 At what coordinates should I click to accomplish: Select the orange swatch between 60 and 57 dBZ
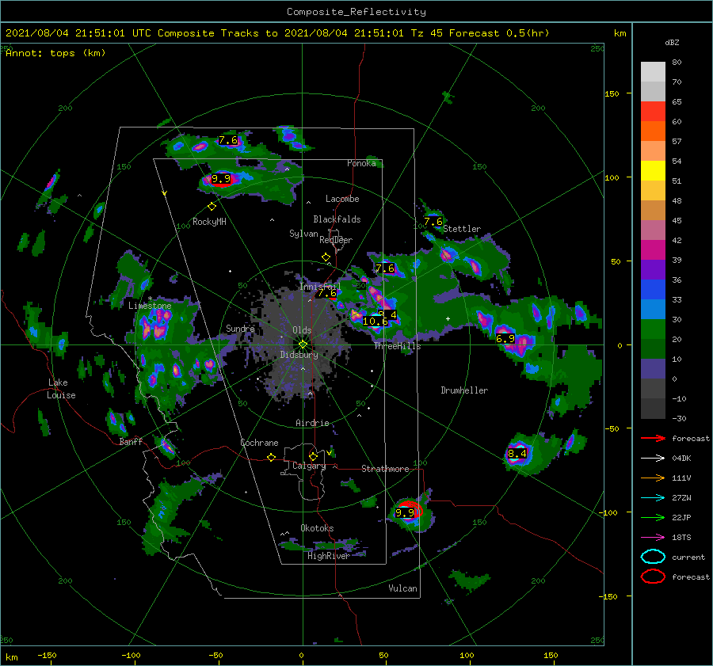(653, 131)
